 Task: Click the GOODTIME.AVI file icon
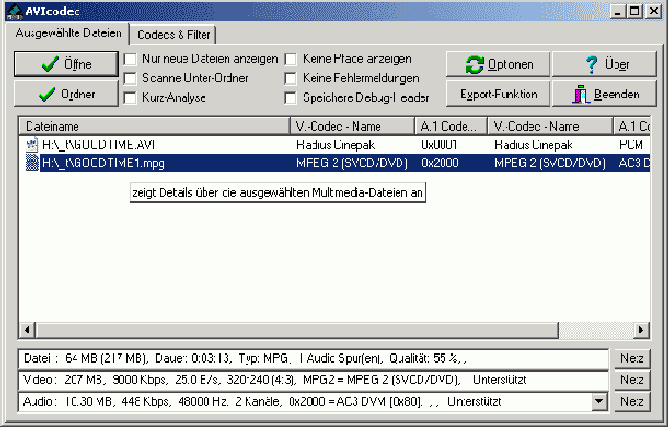(x=32, y=144)
